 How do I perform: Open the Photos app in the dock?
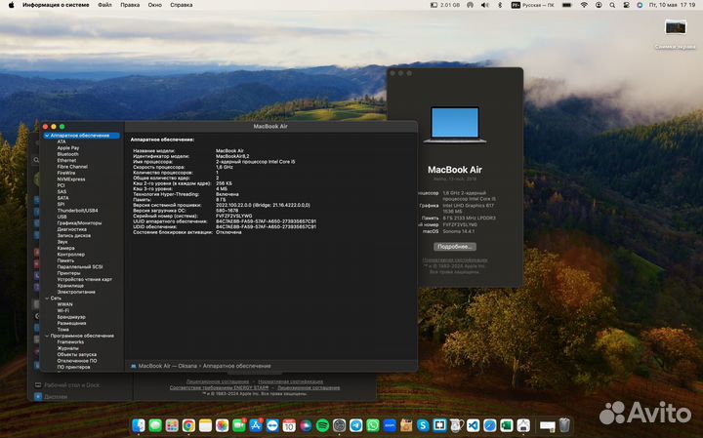222,425
